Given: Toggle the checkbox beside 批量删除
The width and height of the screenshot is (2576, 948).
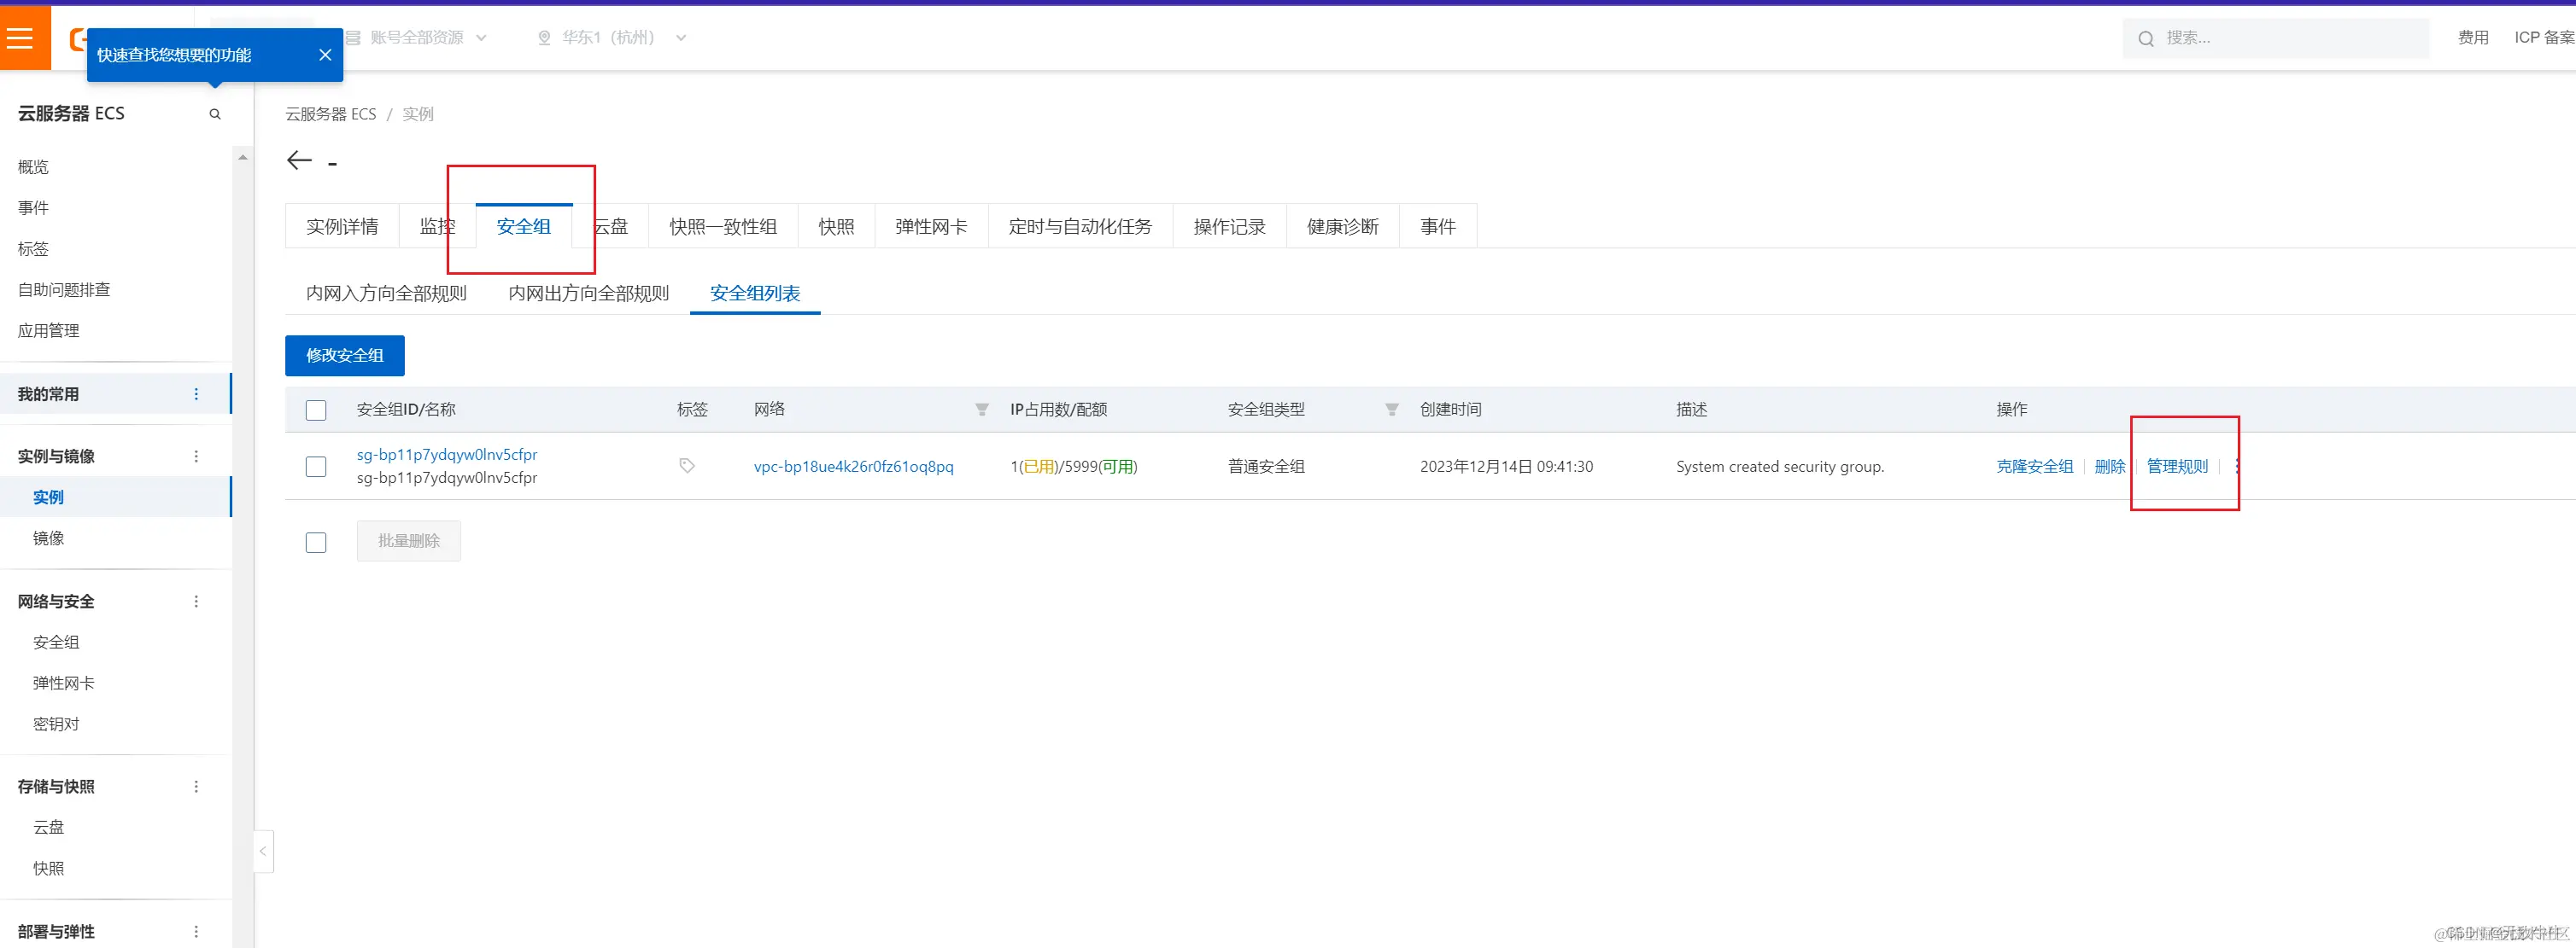Looking at the screenshot, I should coord(316,543).
